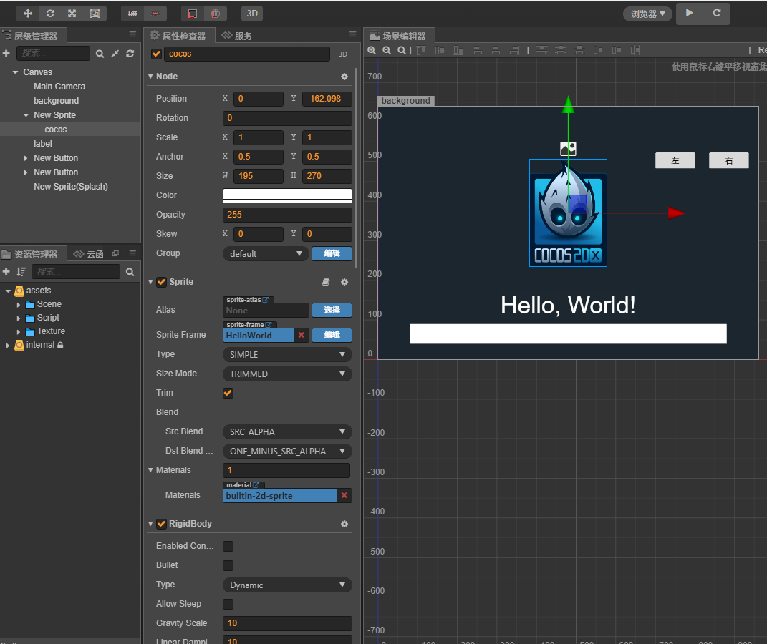This screenshot has width=767, height=644.
Task: Uncheck the Trim checkbox
Action: click(x=228, y=393)
